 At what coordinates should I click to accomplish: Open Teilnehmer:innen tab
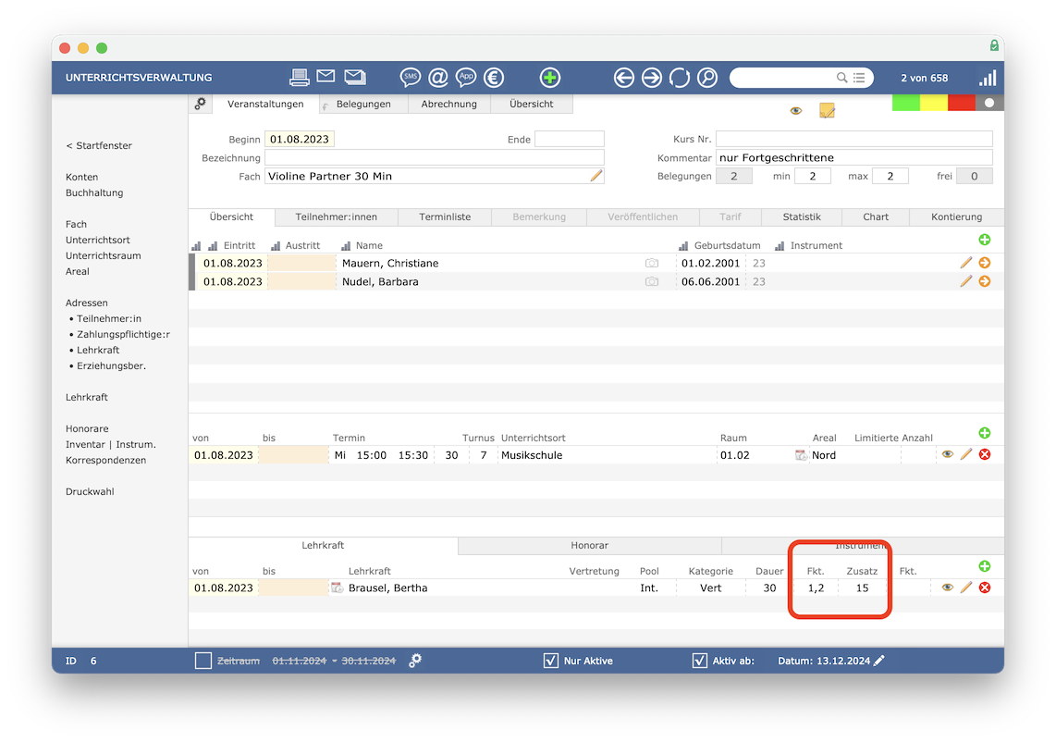(x=336, y=217)
